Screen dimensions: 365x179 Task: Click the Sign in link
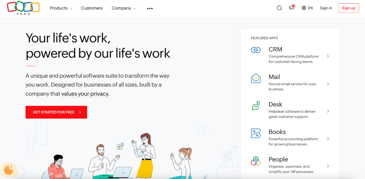click(326, 8)
